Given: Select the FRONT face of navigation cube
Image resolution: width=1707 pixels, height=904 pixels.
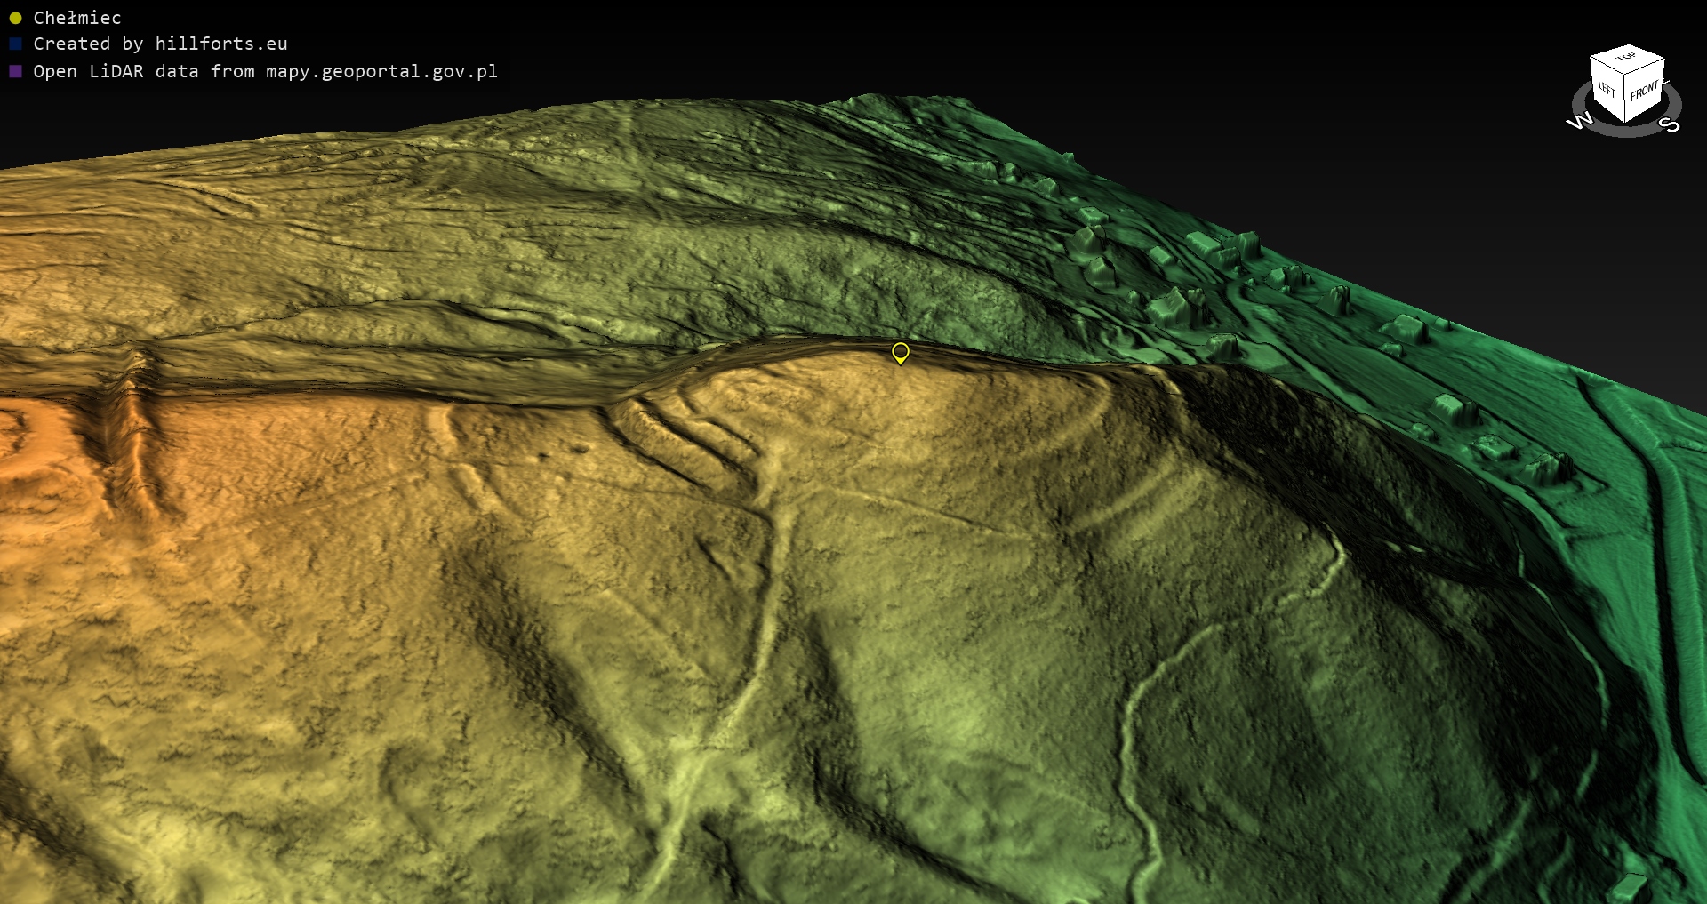Looking at the screenshot, I should pos(1644,91).
